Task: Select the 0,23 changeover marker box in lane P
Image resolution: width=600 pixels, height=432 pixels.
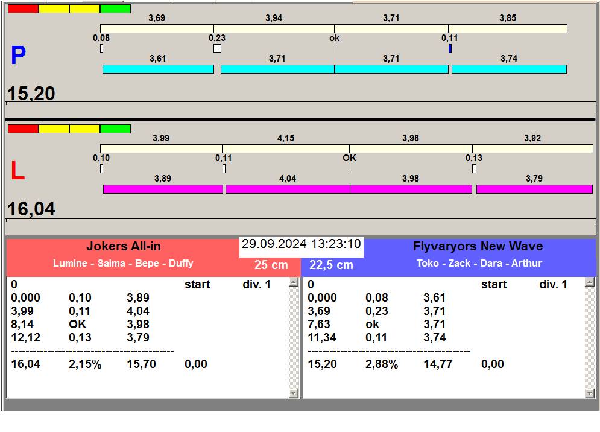Action: (217, 48)
